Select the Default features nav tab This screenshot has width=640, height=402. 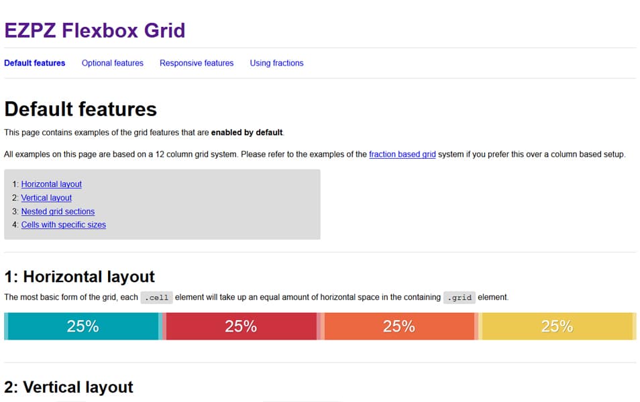(x=35, y=63)
